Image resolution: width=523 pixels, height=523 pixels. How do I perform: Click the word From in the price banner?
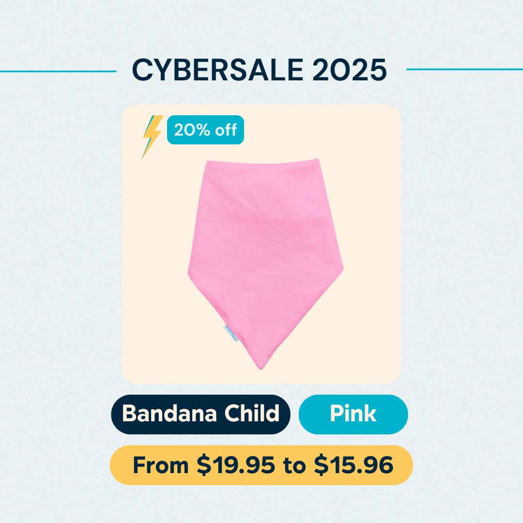click(161, 465)
